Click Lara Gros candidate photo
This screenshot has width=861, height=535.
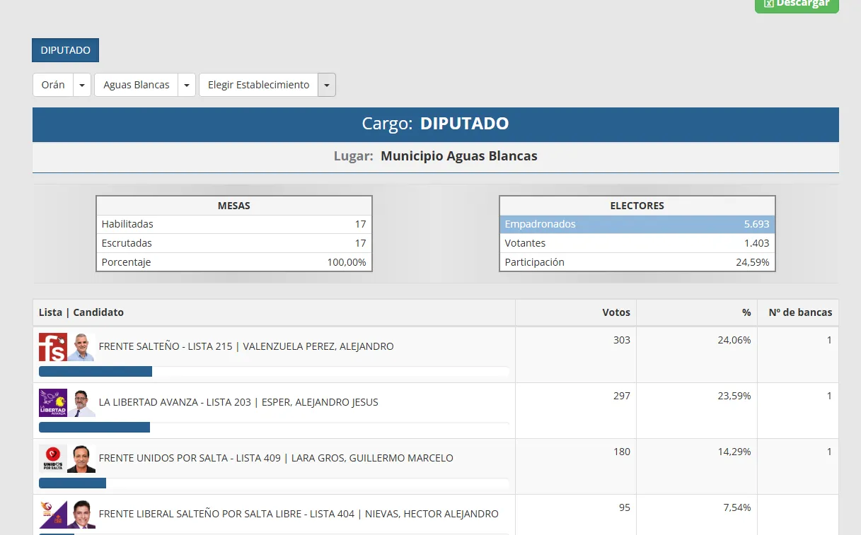[81, 459]
